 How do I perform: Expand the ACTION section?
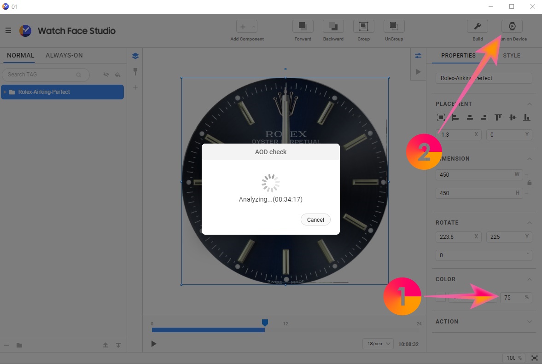pyautogui.click(x=529, y=322)
